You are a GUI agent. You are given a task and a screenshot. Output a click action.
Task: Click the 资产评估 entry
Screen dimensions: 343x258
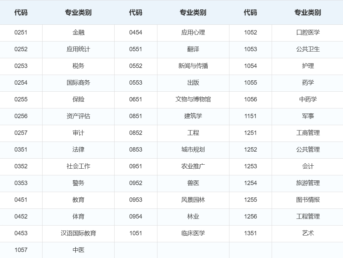[78, 116]
